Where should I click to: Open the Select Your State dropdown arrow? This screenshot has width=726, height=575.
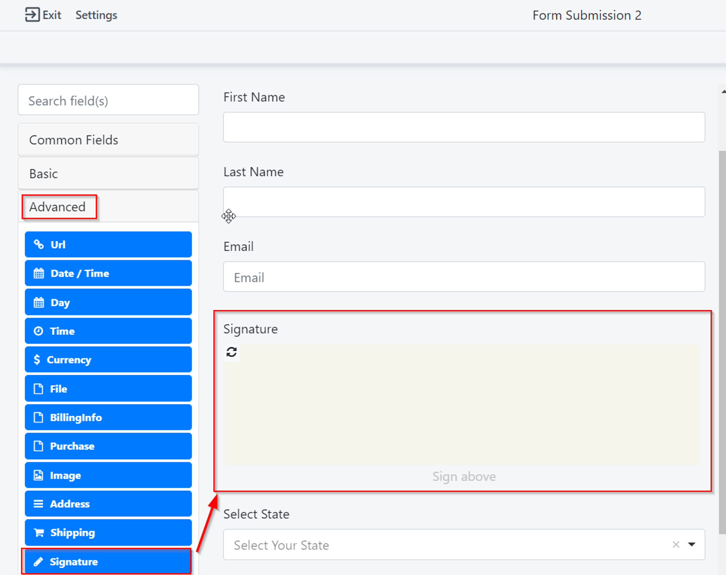(692, 545)
